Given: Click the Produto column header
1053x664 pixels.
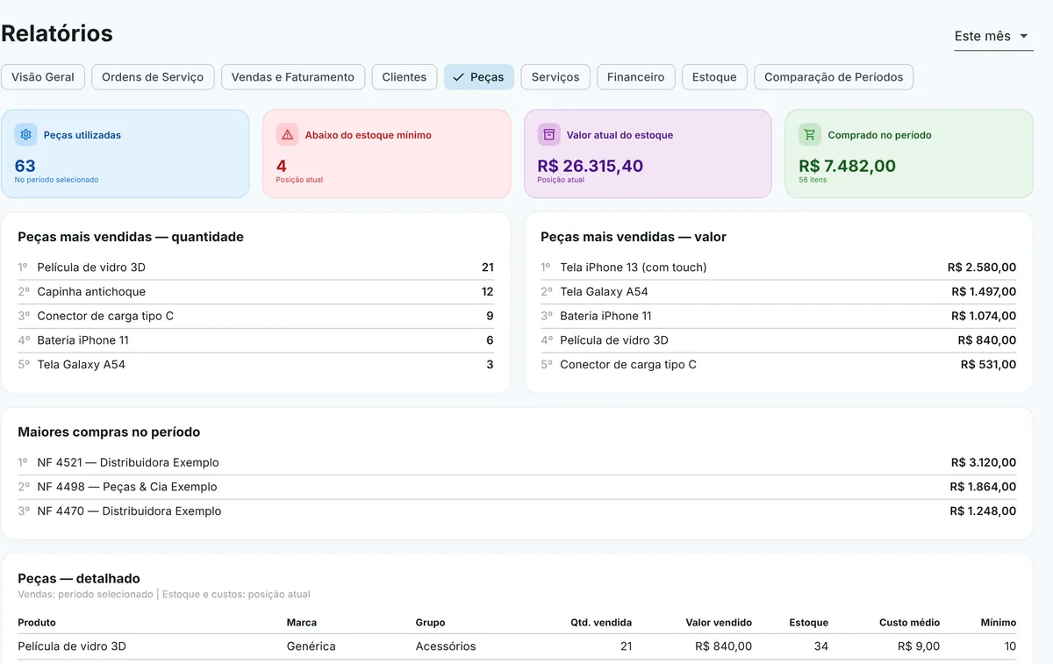Looking at the screenshot, I should coord(37,623).
